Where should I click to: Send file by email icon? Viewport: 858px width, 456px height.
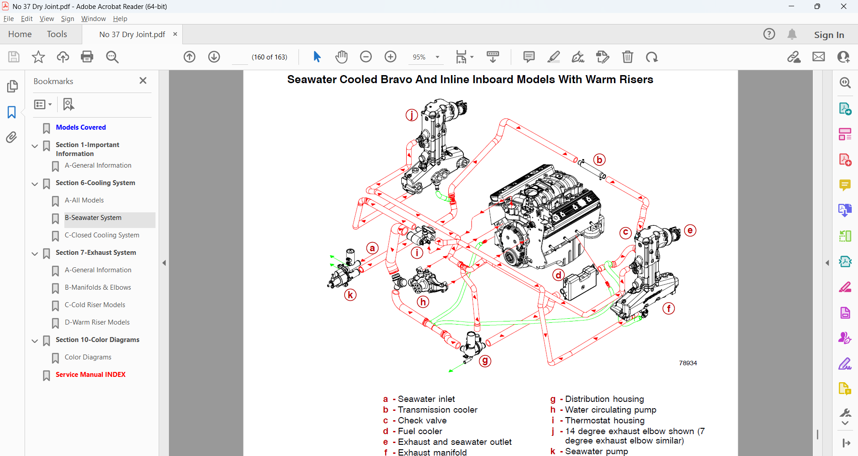pos(819,57)
